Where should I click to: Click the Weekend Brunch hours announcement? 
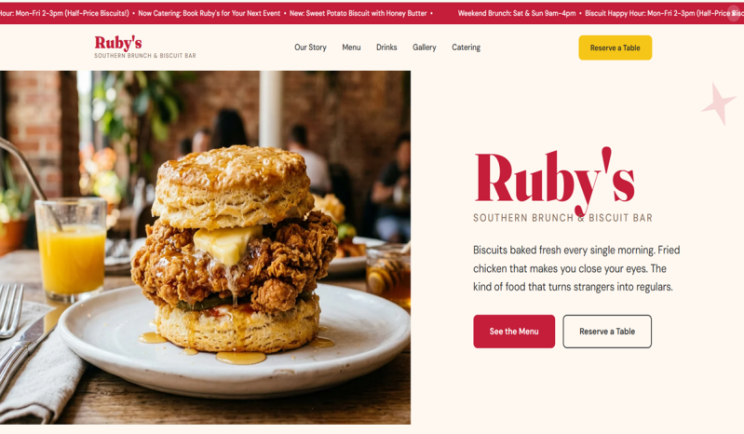517,13
